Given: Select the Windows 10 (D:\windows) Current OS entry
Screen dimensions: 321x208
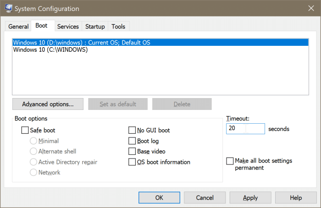Looking at the screenshot, I should 82,43.
